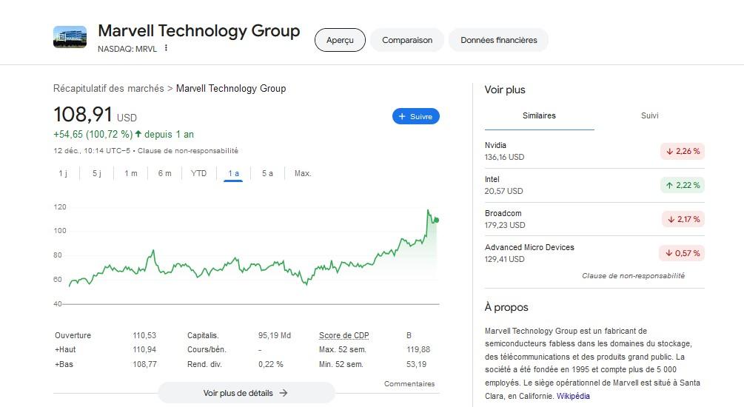The height and width of the screenshot is (407, 744).
Task: Open the Wikipédia link
Action: coord(573,396)
